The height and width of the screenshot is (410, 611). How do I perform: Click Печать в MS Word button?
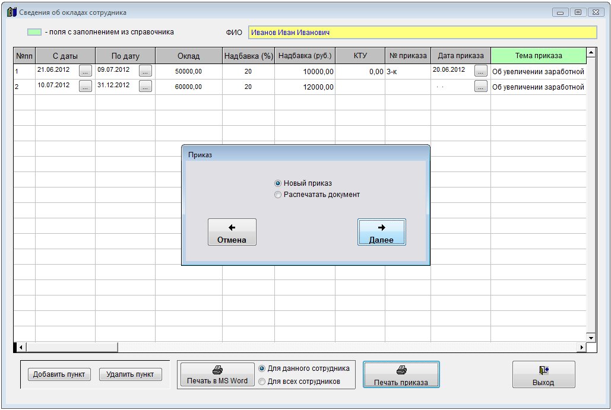217,375
